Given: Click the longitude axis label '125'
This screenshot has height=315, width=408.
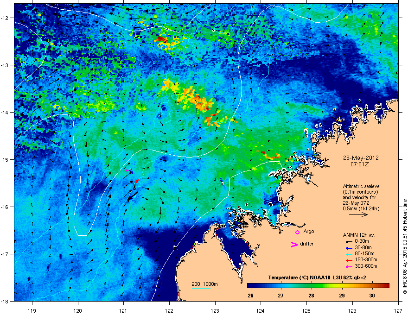Looking at the screenshot, I should 306,310.
